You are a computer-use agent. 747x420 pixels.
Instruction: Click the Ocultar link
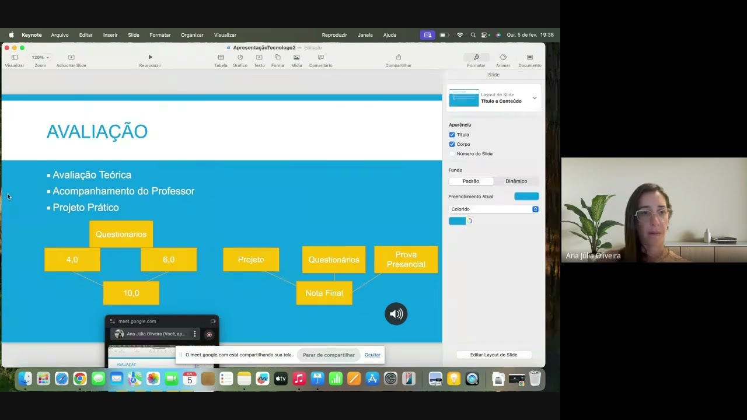coord(372,355)
